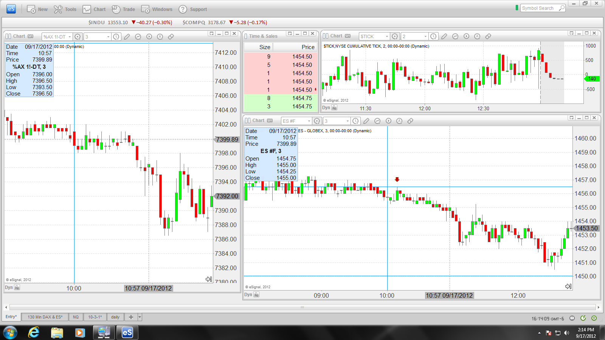Expand the ES #F symbol dropdown
The width and height of the screenshot is (605, 340).
(x=309, y=121)
